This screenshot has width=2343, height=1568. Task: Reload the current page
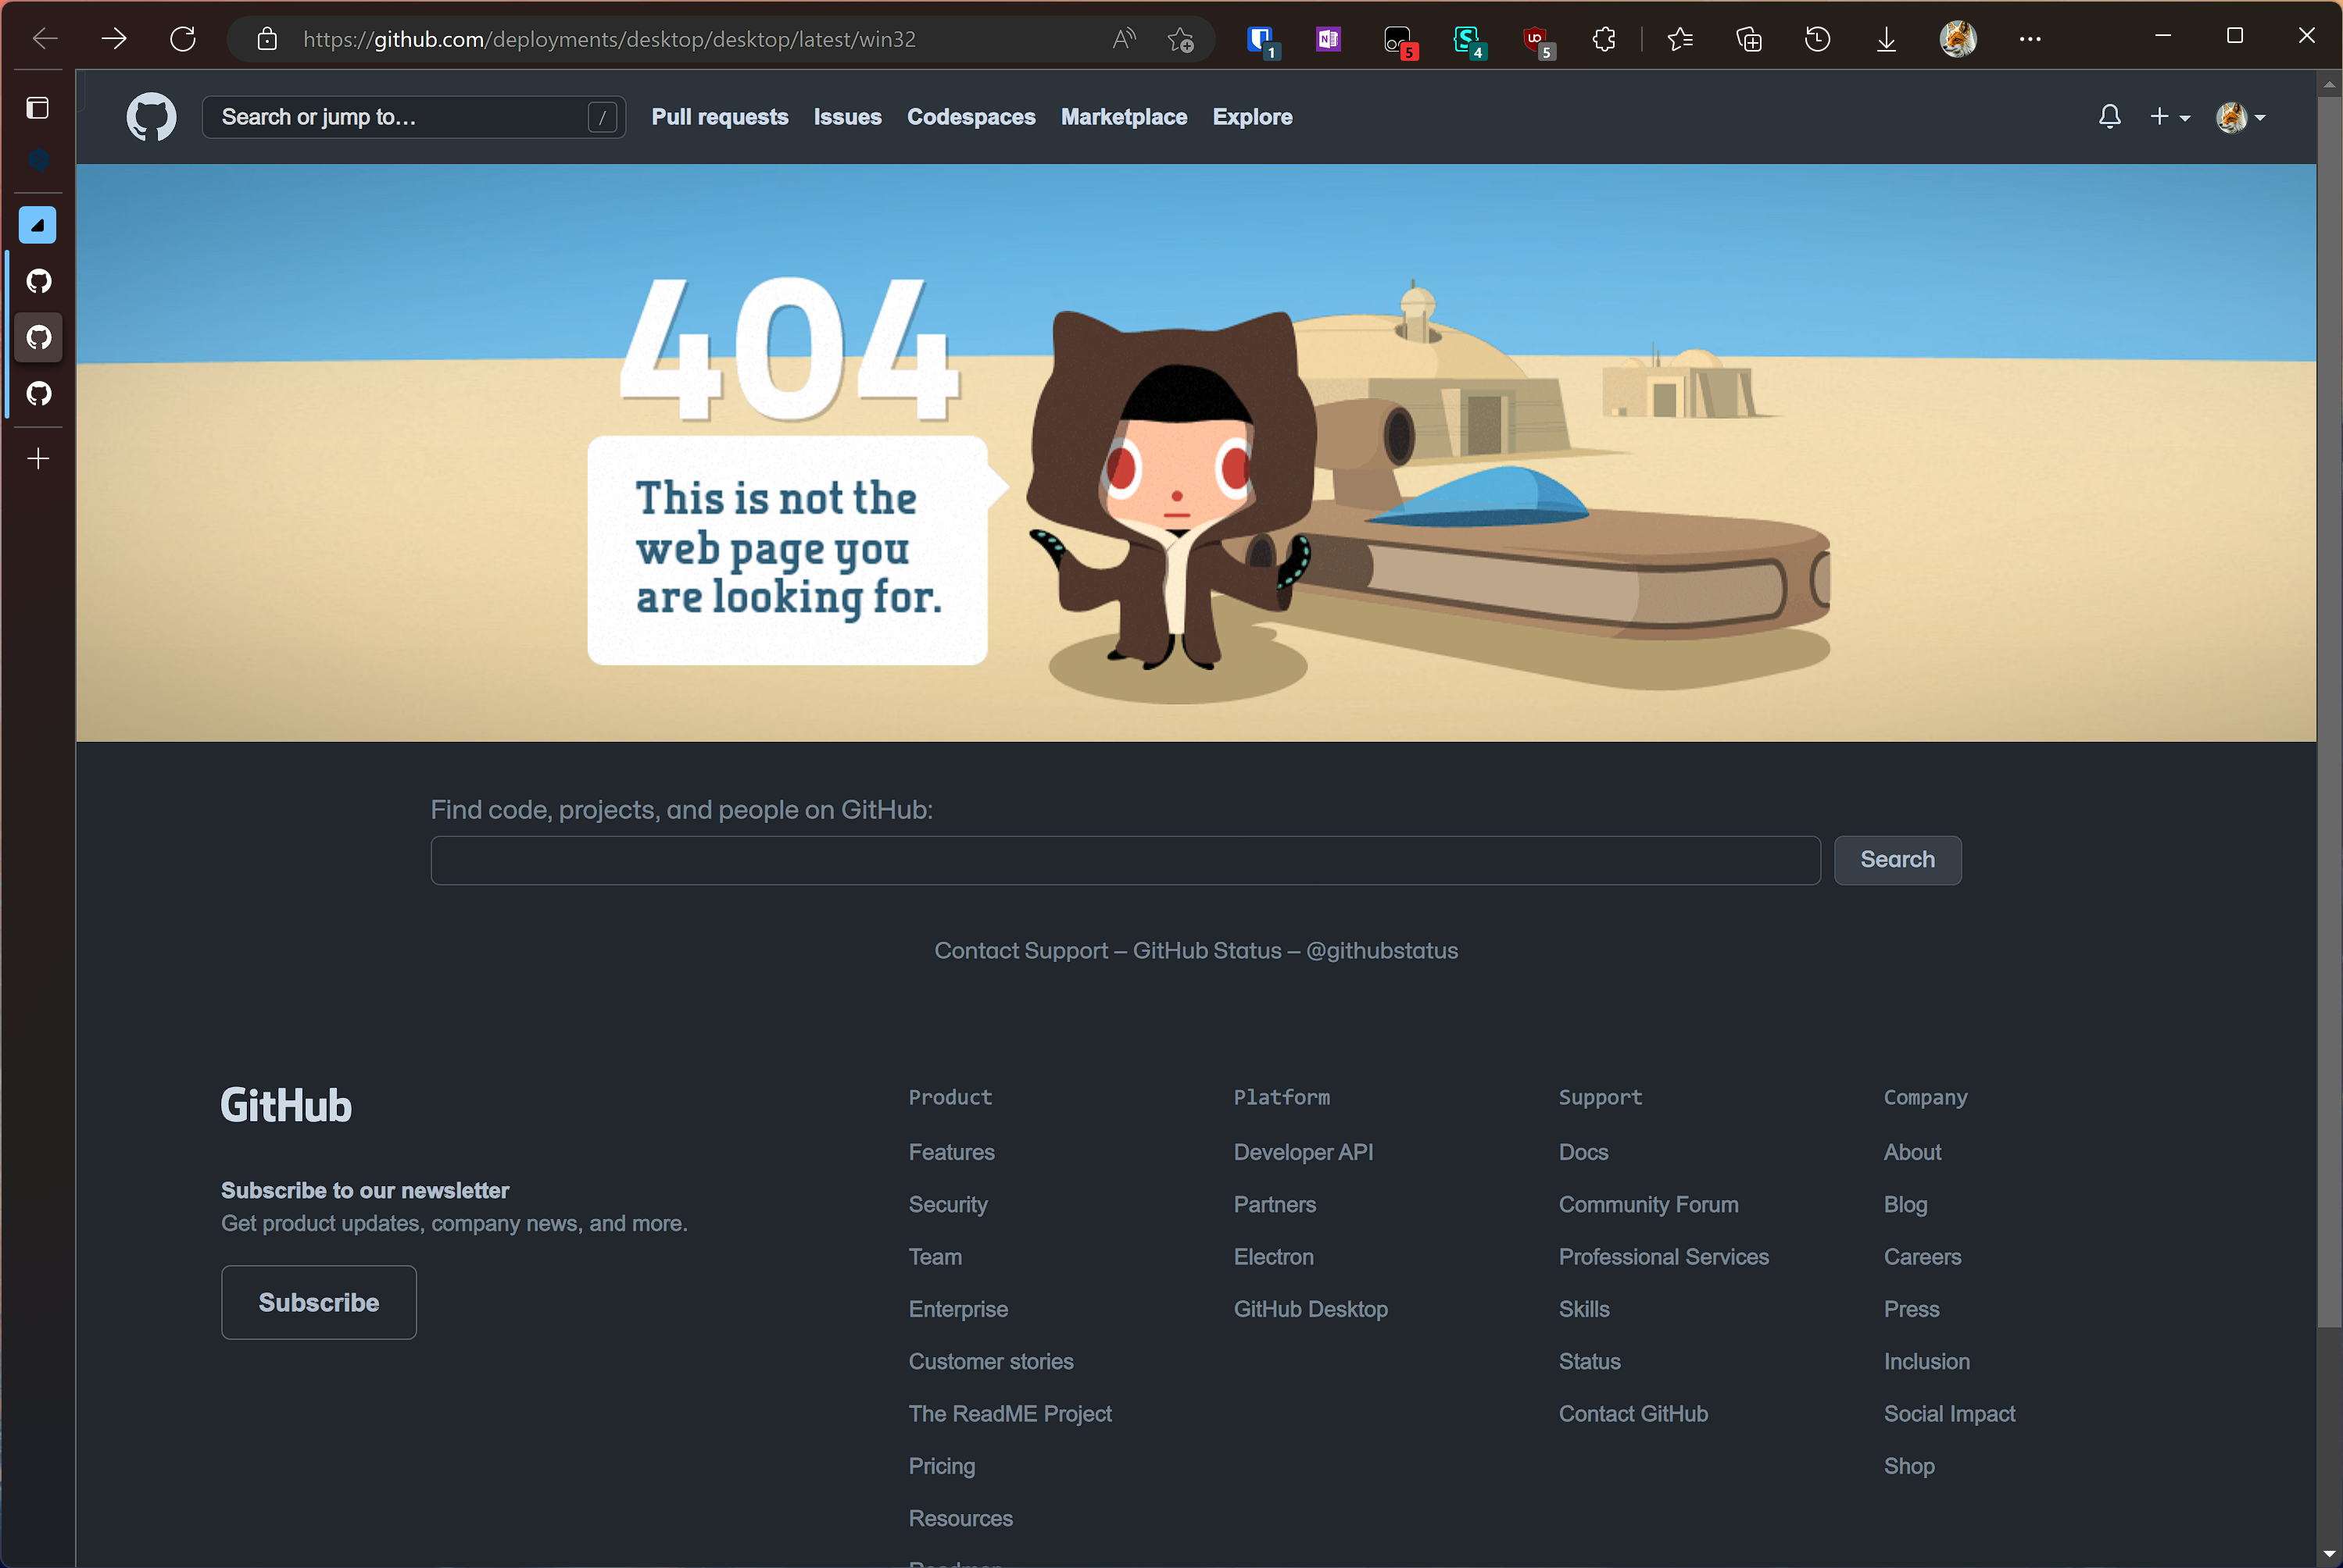coord(183,39)
